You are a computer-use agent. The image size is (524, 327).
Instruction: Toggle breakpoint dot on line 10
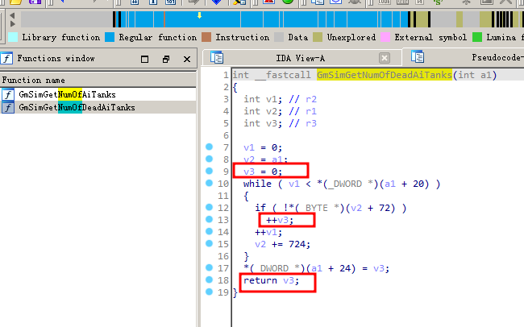point(210,183)
